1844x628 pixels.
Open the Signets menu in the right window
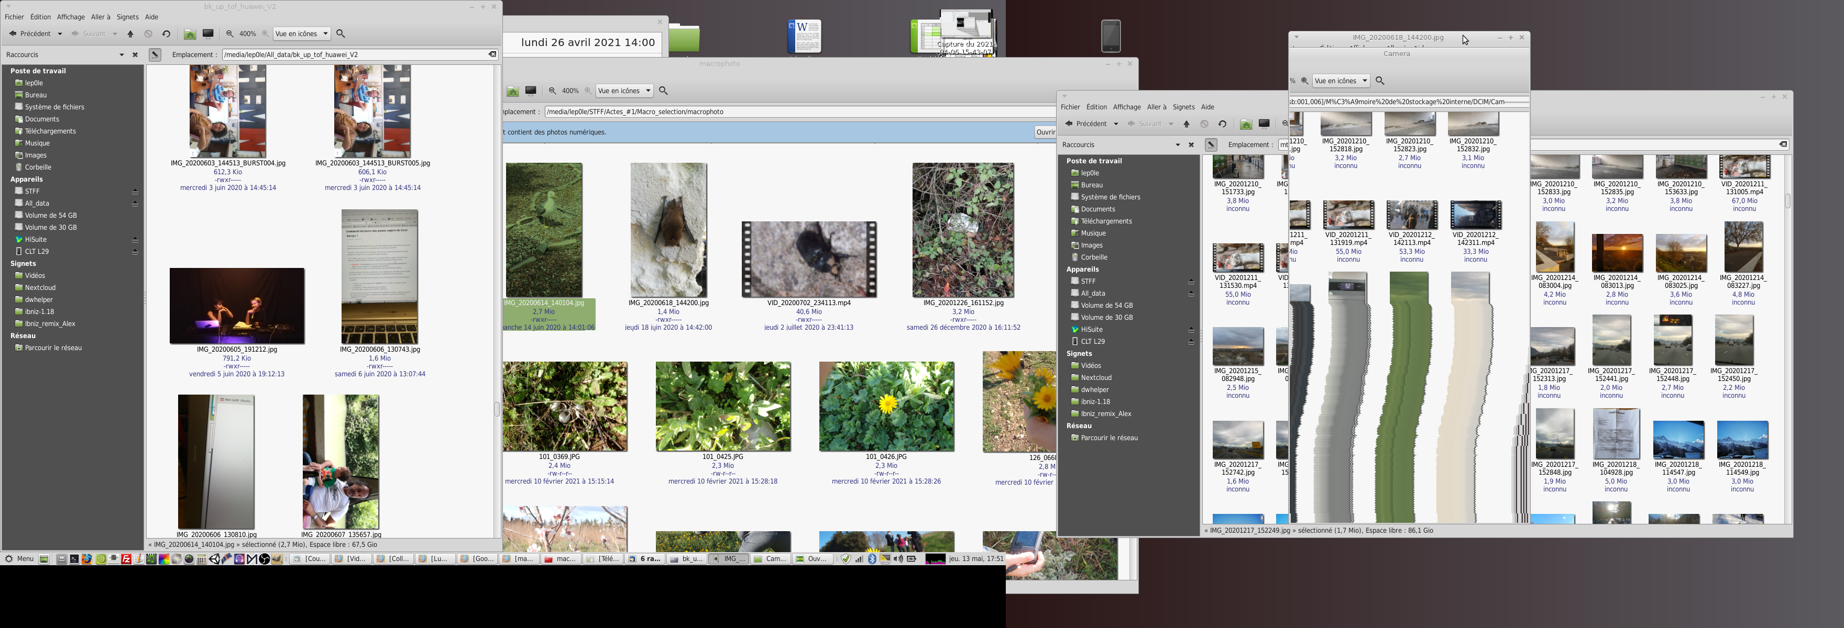pyautogui.click(x=1183, y=107)
